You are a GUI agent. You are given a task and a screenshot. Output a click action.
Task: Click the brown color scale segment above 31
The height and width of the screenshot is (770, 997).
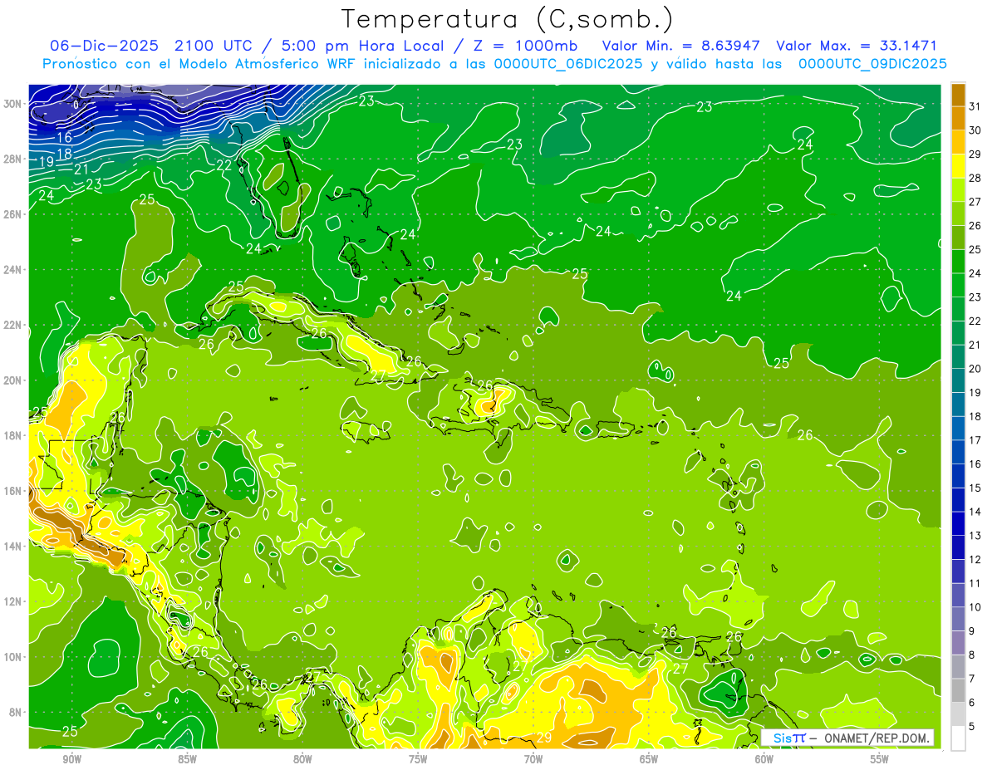pyautogui.click(x=958, y=95)
